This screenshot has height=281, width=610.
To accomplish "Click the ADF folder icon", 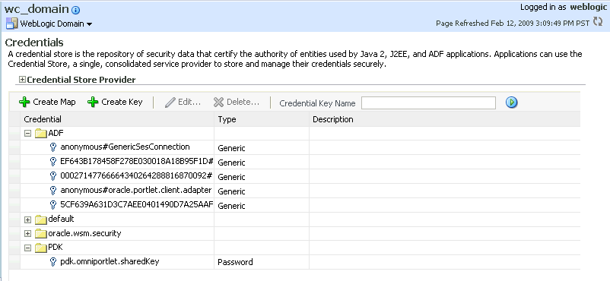I will (41, 134).
